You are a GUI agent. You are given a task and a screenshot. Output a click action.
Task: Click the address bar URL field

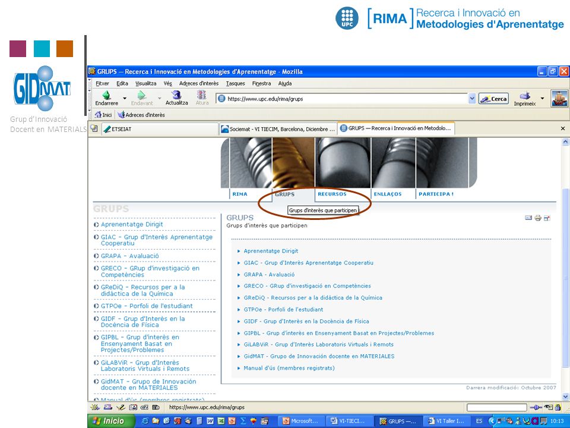click(342, 99)
